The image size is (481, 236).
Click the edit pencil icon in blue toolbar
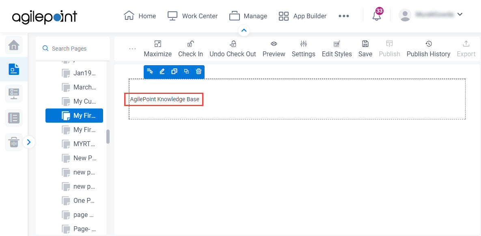162,71
